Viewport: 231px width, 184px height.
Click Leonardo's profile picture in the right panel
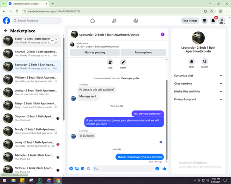pos(198,38)
